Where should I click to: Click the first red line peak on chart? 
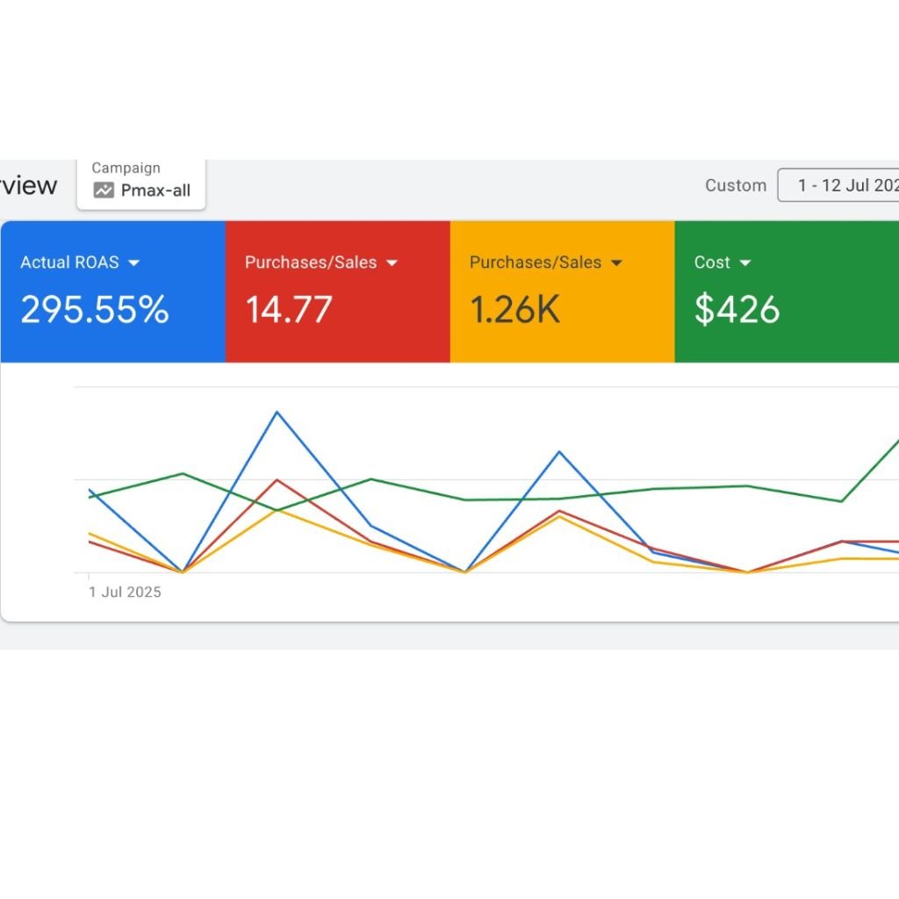[277, 480]
